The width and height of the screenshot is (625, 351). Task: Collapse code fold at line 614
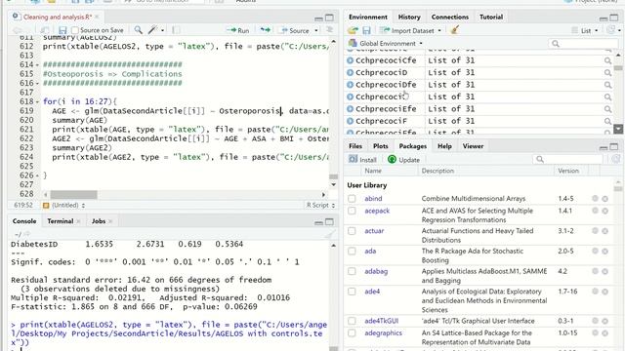tap(37, 65)
